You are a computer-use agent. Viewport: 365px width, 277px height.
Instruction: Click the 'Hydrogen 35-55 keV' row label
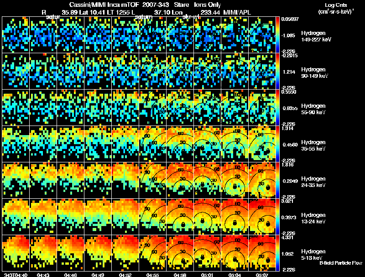[313, 146]
